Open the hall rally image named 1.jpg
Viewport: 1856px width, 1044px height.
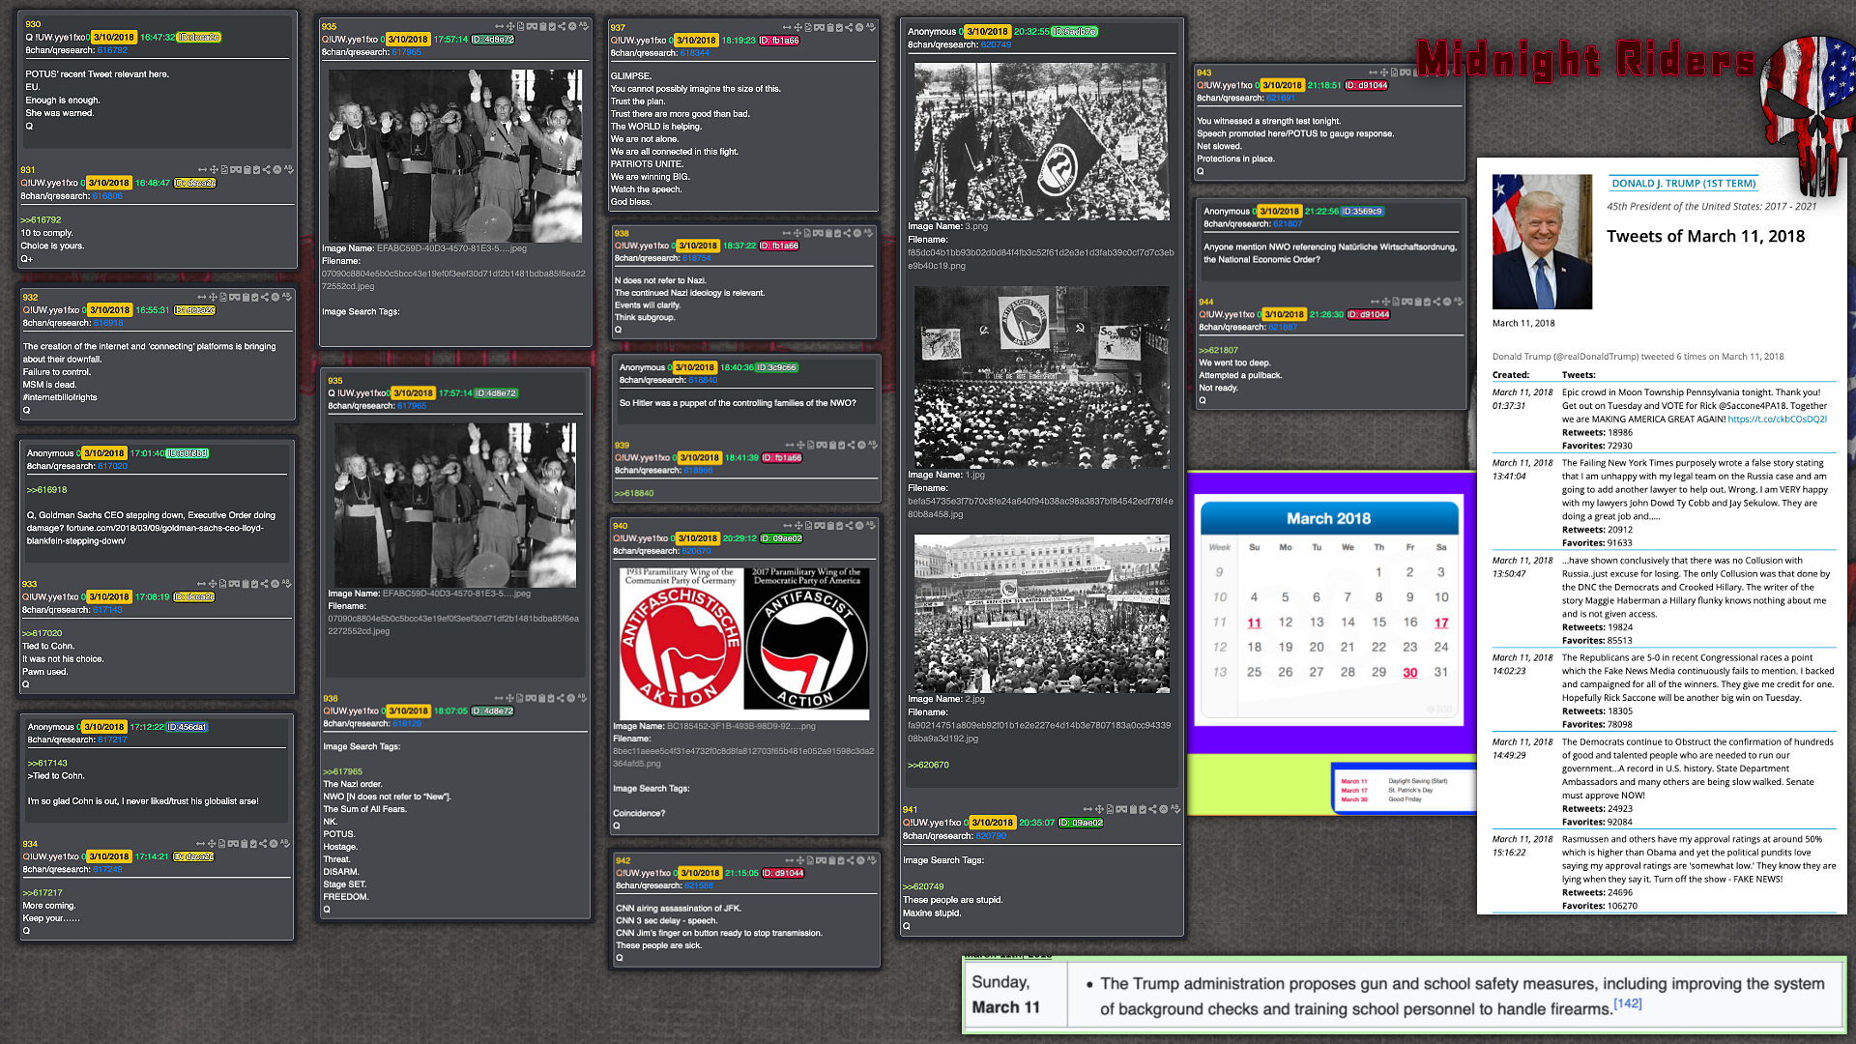pyautogui.click(x=1041, y=377)
